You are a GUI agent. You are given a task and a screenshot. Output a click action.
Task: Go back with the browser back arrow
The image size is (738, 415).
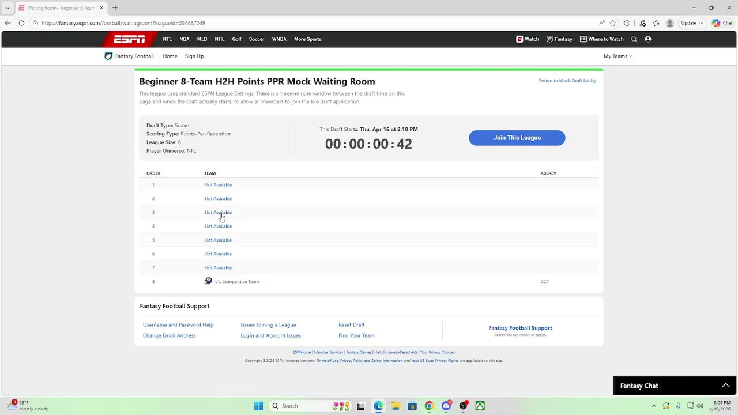(7, 23)
